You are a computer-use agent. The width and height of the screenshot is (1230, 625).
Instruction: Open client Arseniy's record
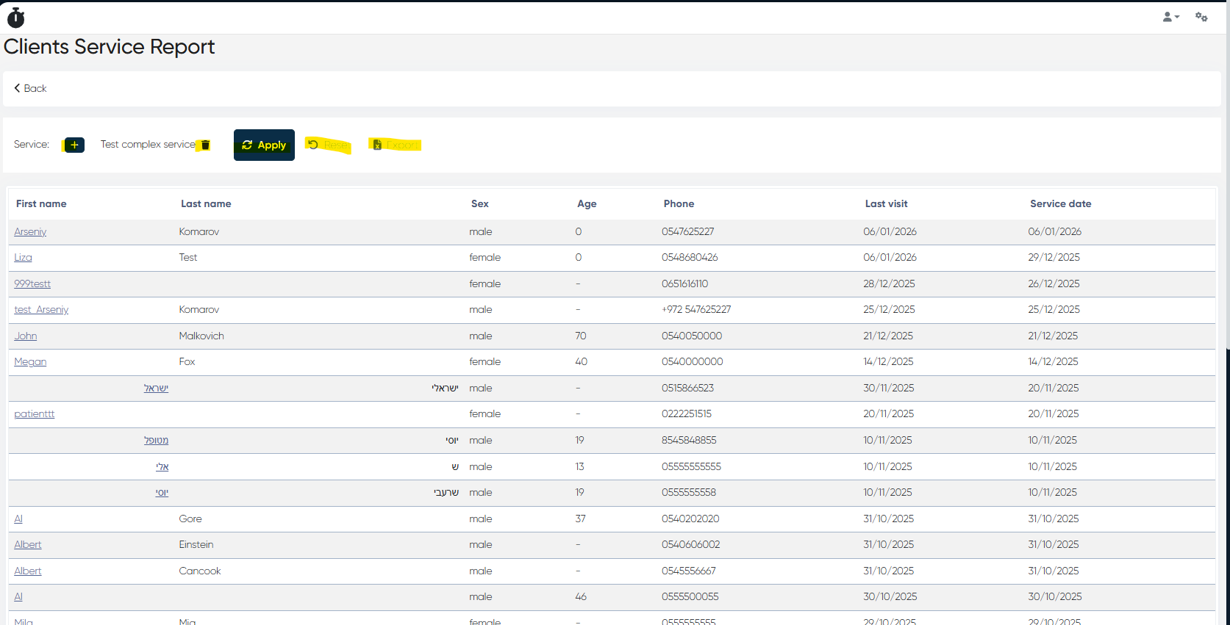pyautogui.click(x=30, y=231)
